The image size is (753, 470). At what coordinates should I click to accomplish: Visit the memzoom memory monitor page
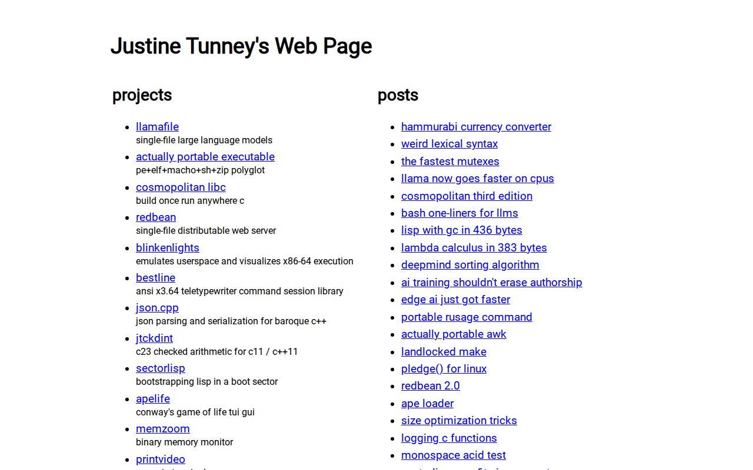[x=162, y=429]
